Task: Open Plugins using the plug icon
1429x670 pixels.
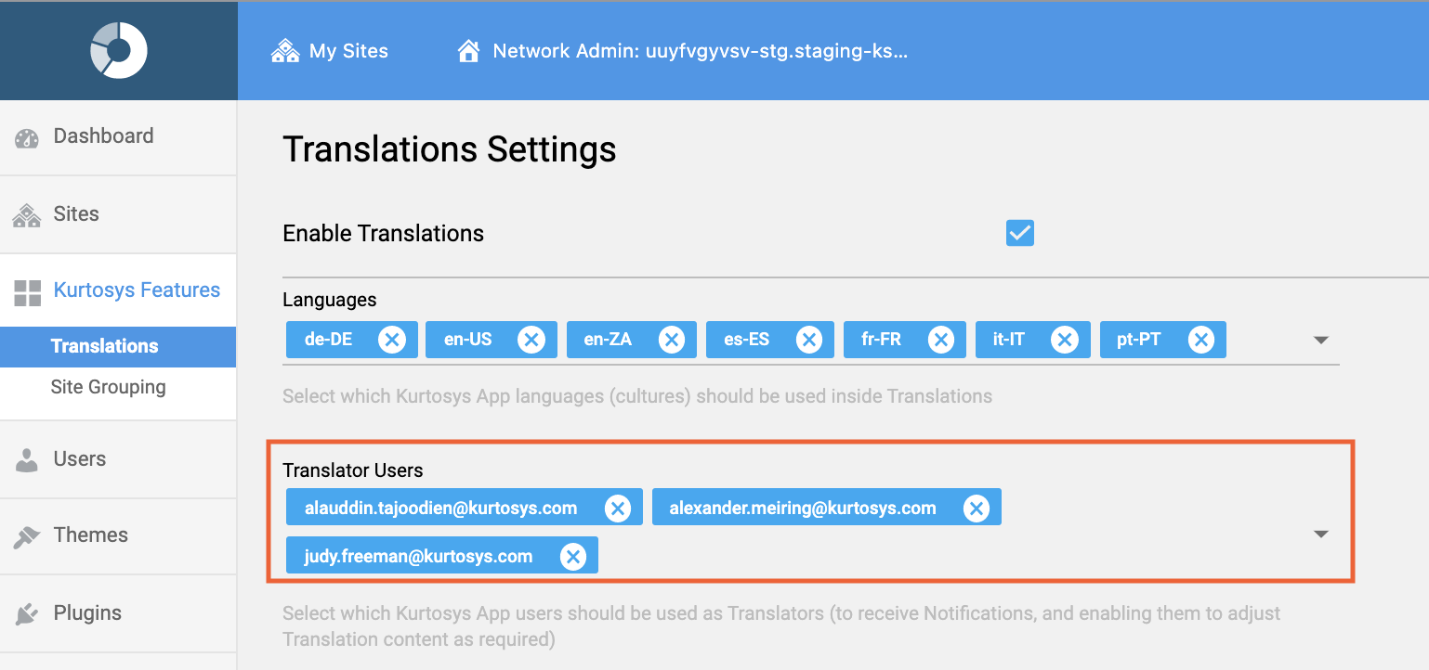Action: click(x=26, y=612)
